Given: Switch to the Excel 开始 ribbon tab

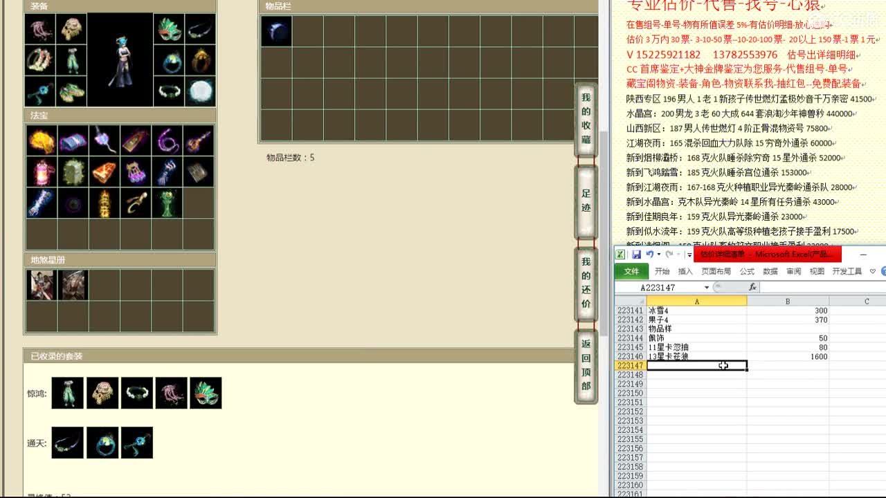Looking at the screenshot, I should point(662,271).
